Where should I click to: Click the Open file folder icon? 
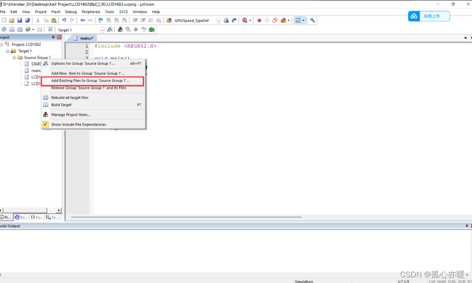point(11,20)
